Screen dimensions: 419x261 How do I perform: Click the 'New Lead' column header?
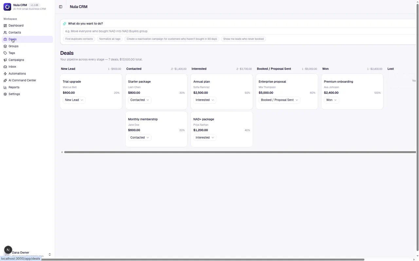coord(68,69)
